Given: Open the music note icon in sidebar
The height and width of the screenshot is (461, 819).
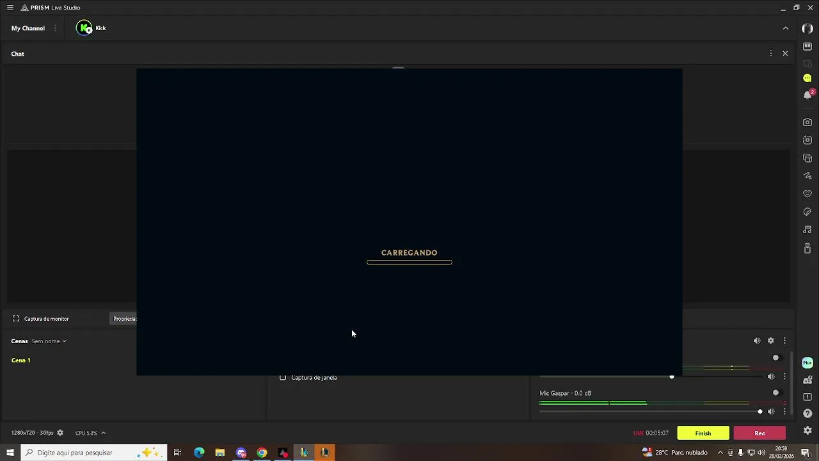Looking at the screenshot, I should point(807,230).
